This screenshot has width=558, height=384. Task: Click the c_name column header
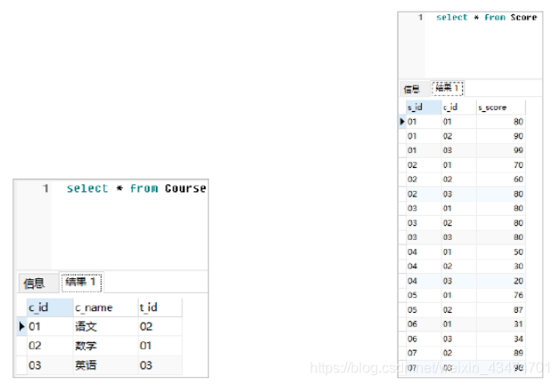pos(106,308)
